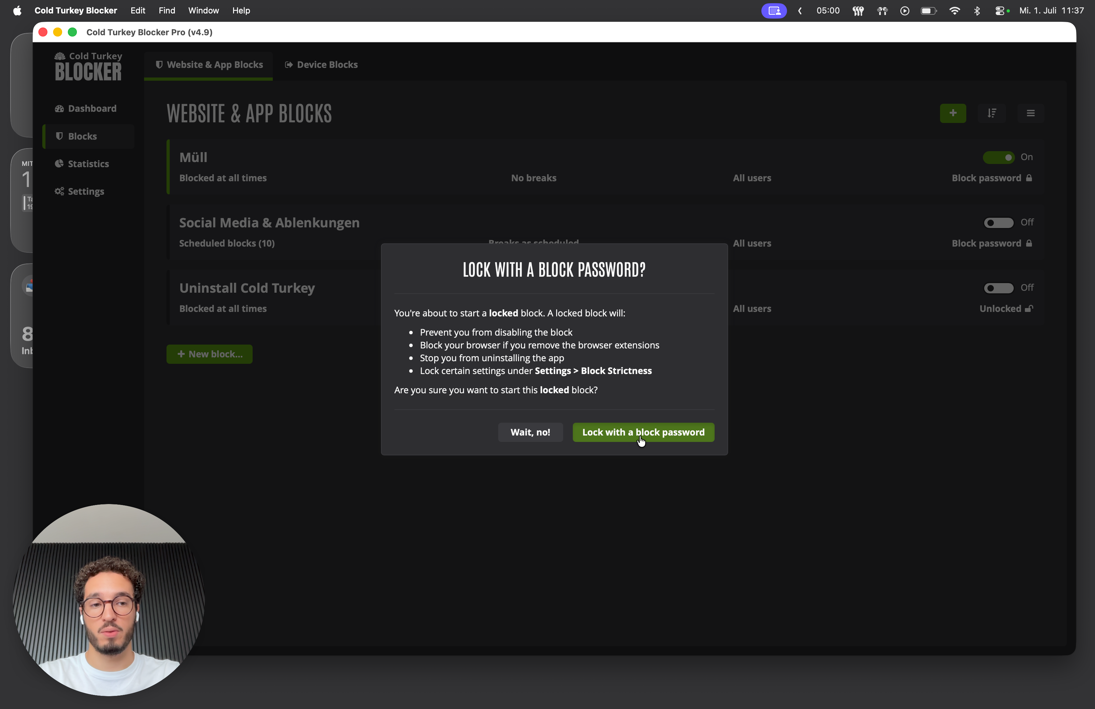Confirm Lock with a block password
1095x709 pixels.
point(643,432)
